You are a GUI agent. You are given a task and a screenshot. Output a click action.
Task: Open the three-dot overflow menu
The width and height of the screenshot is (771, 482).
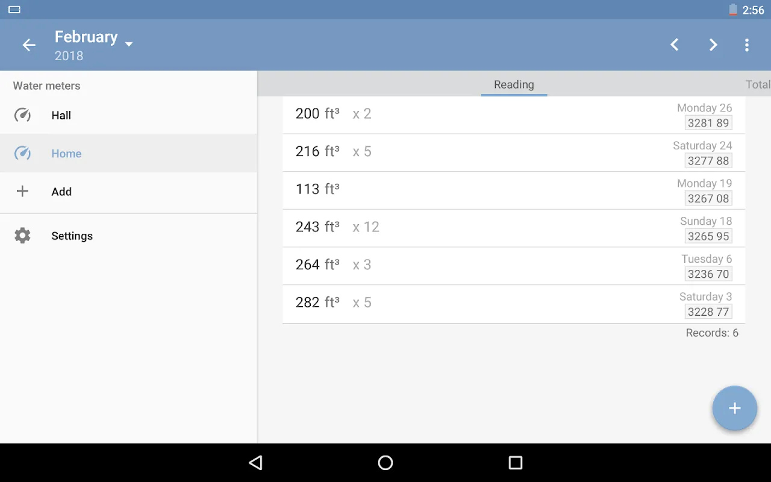(747, 45)
